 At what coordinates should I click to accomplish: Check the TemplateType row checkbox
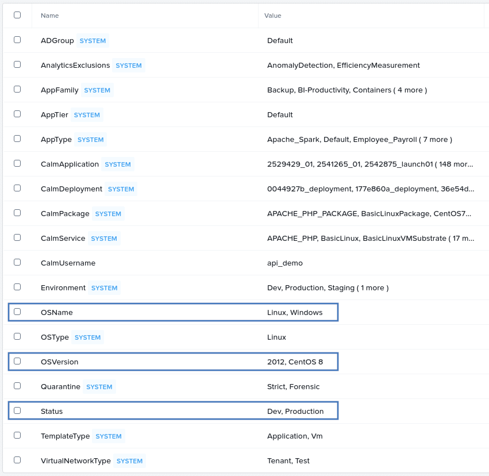(17, 435)
